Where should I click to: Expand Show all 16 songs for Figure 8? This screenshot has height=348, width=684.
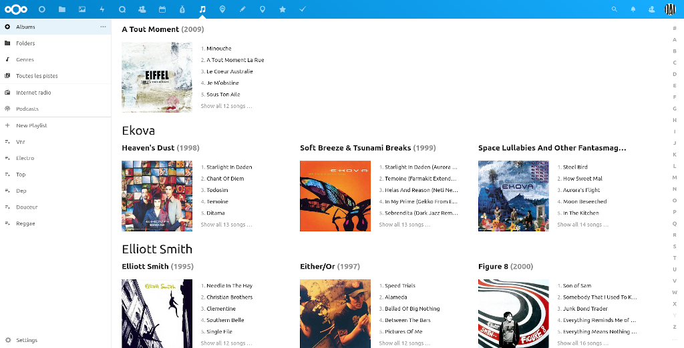(x=582, y=343)
